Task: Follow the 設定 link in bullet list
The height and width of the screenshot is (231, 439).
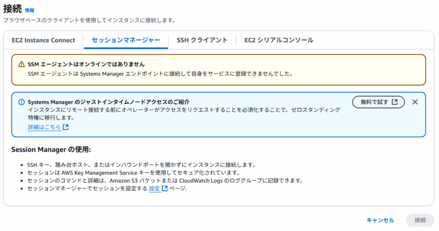Action: click(154, 189)
